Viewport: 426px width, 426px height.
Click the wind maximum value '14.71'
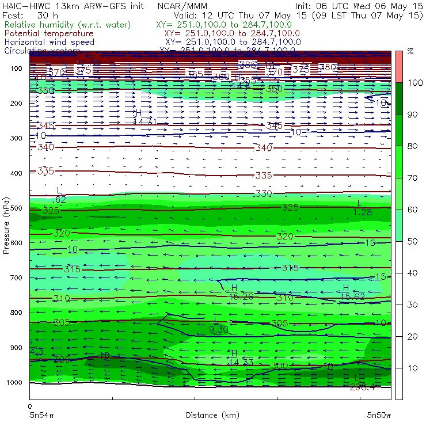tap(145, 121)
